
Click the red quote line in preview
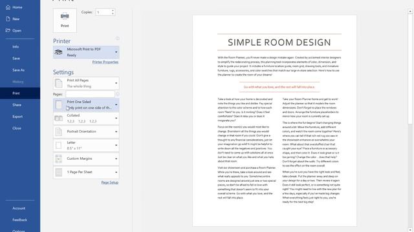pyautogui.click(x=279, y=87)
